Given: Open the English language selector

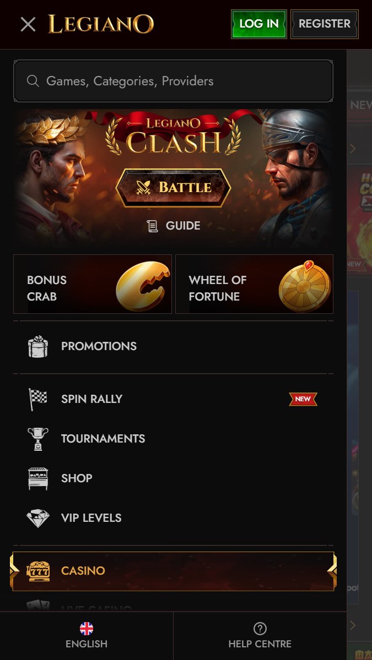Looking at the screenshot, I should click(87, 636).
